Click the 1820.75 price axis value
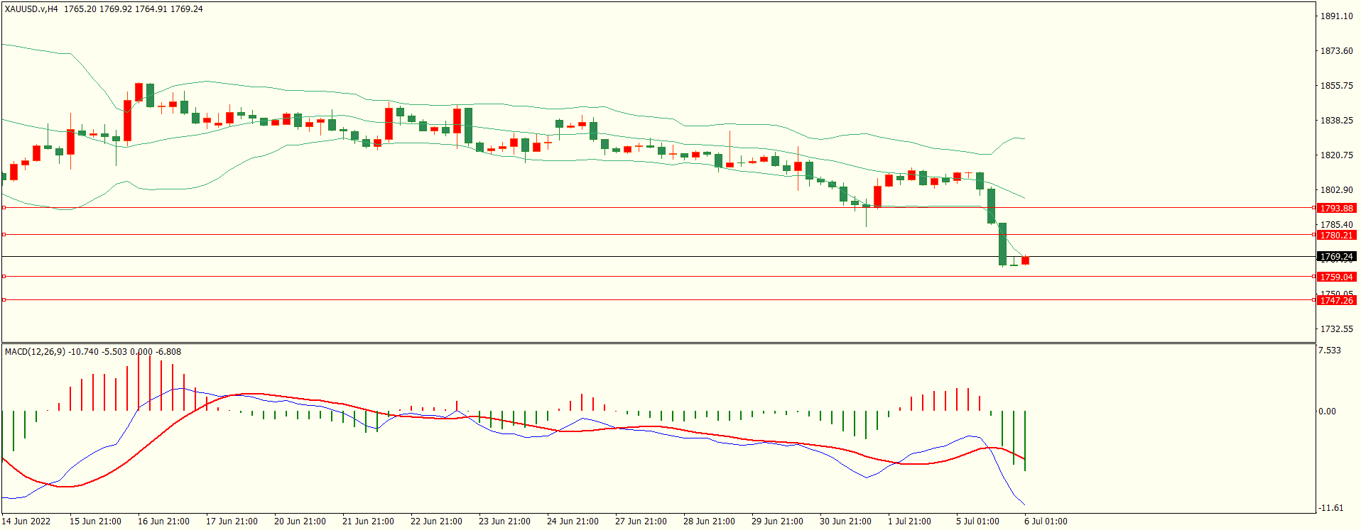Image resolution: width=1361 pixels, height=530 pixels. [1336, 155]
